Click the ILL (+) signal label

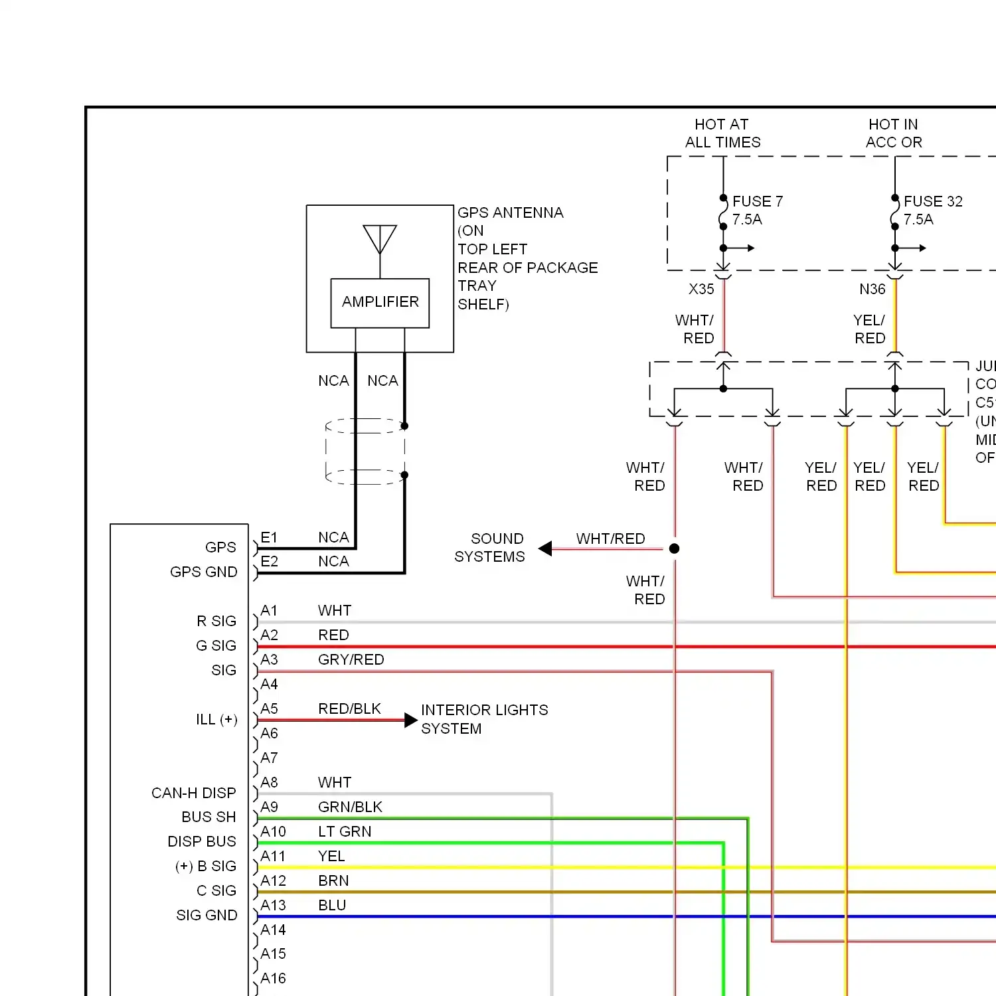pos(216,720)
